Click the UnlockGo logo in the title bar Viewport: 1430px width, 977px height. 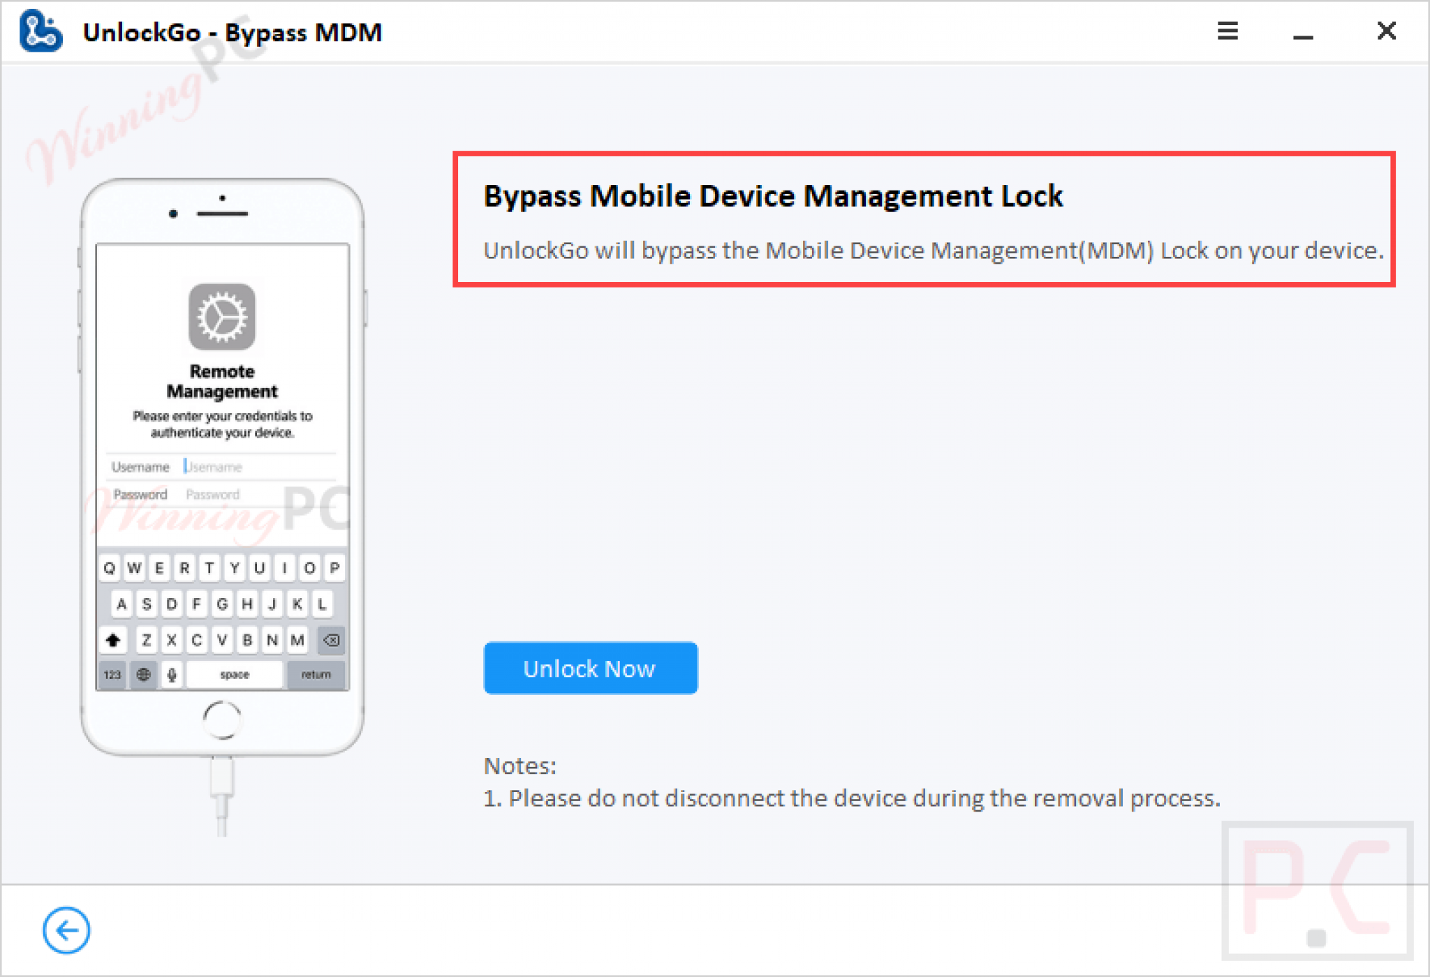[x=42, y=31]
